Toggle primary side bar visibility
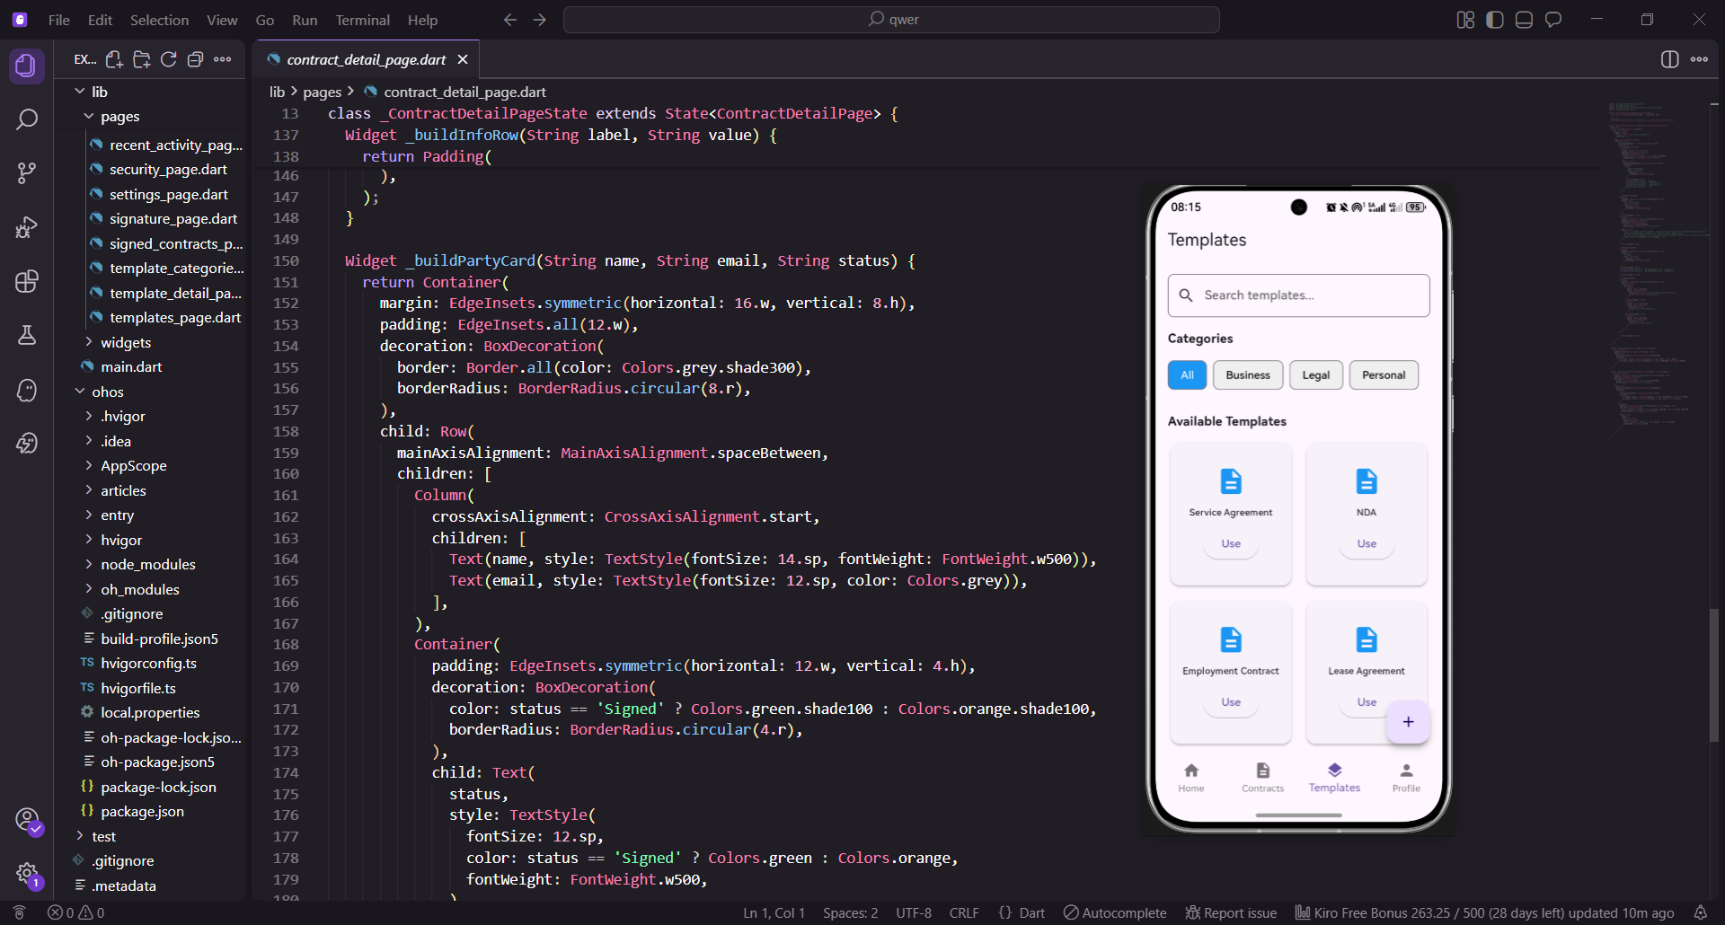1725x925 pixels. (x=1495, y=20)
